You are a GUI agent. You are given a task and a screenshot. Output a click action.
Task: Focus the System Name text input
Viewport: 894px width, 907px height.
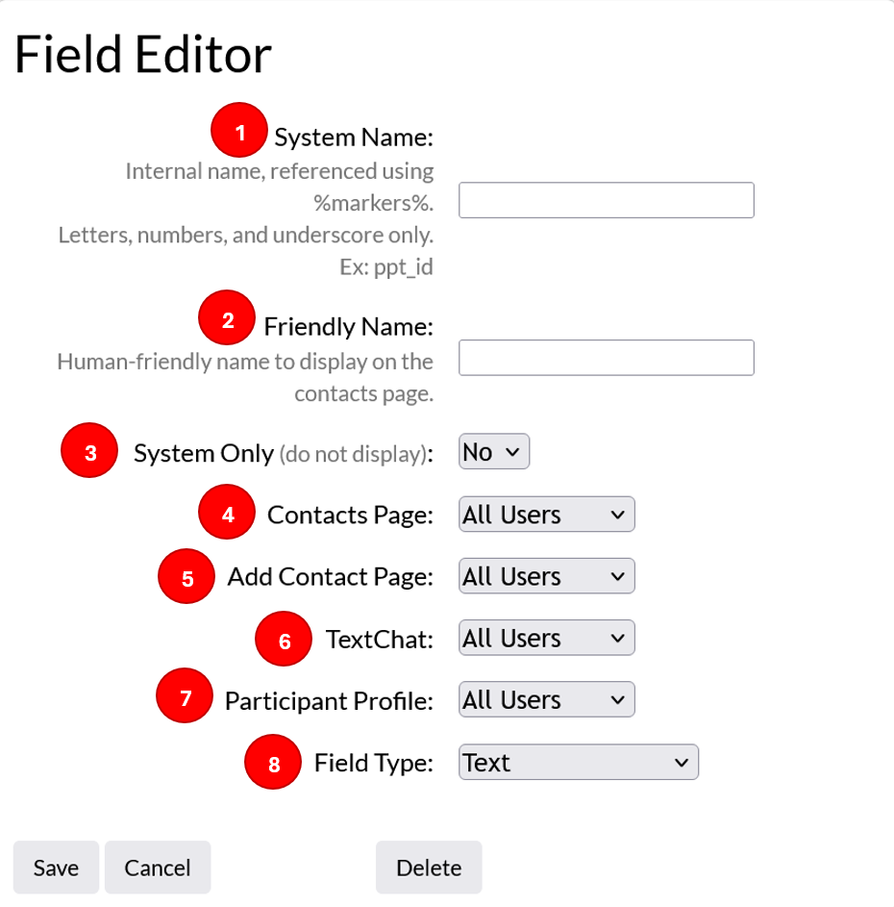click(606, 200)
